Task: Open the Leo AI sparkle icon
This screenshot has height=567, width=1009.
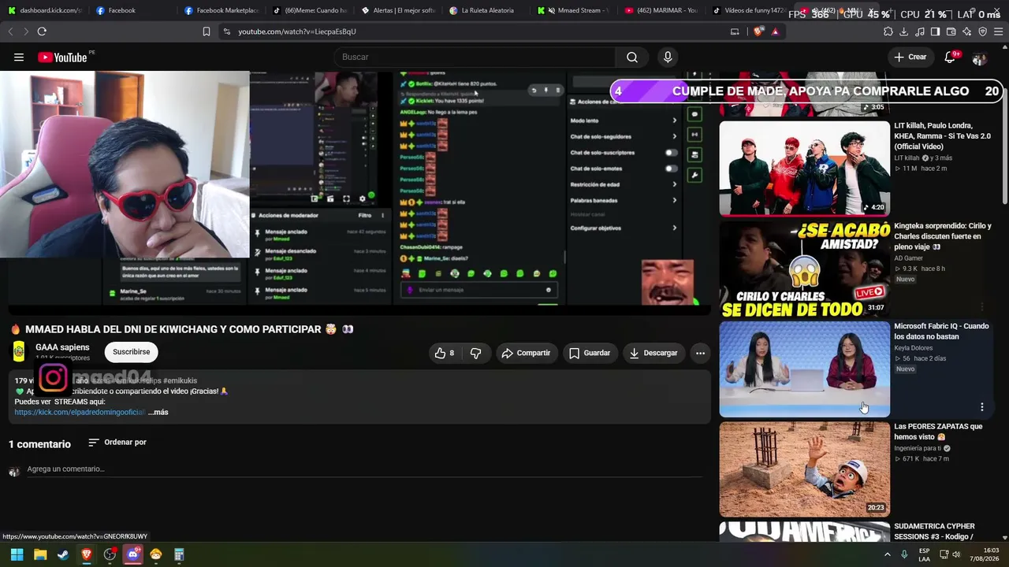Action: coord(967,31)
